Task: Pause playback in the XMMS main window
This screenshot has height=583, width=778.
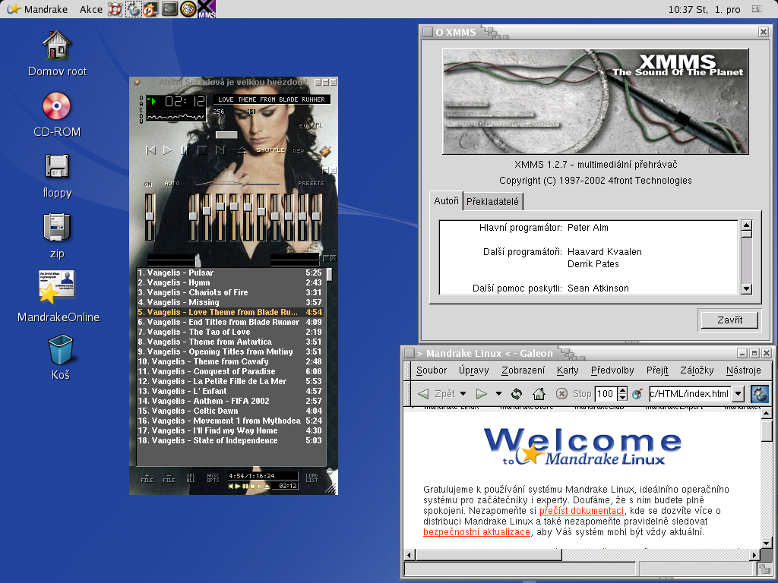Action: [185, 150]
